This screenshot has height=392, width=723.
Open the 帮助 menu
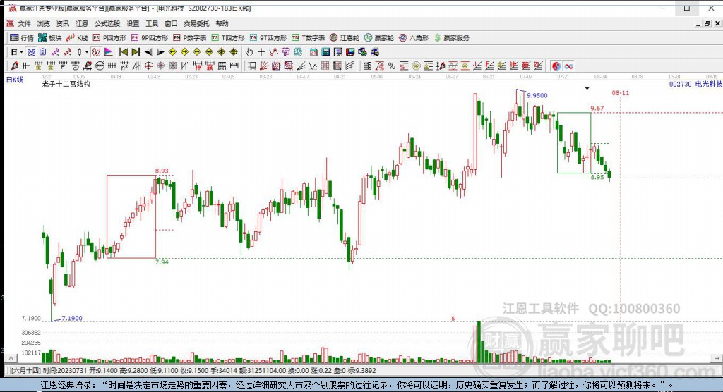point(222,23)
